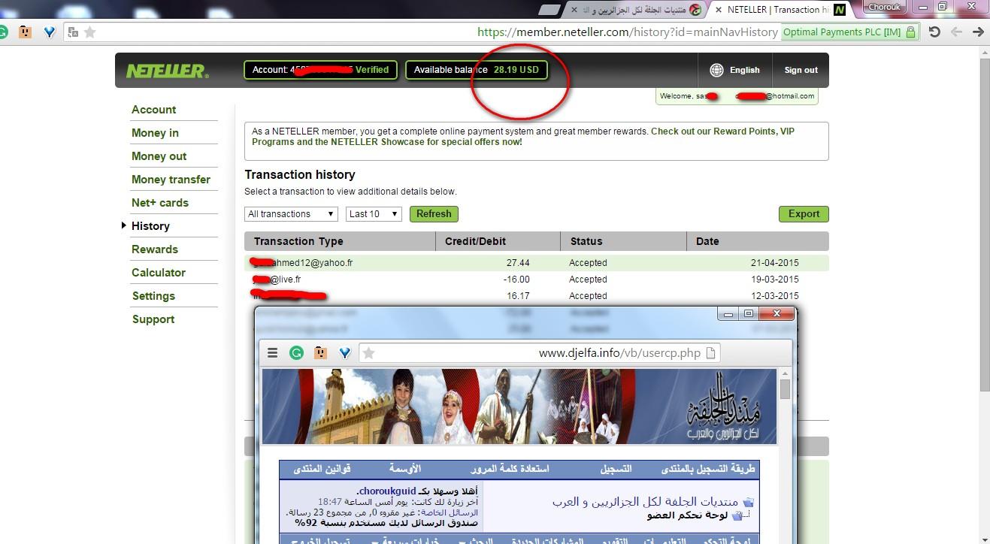Close the Djelfa forum browser tab

(x=576, y=10)
